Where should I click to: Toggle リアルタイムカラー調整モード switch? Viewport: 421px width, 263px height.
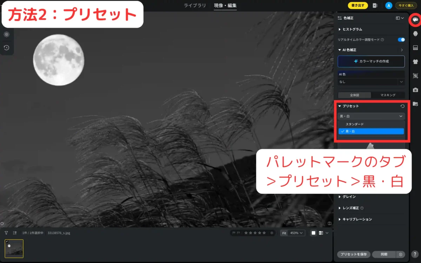coord(401,40)
